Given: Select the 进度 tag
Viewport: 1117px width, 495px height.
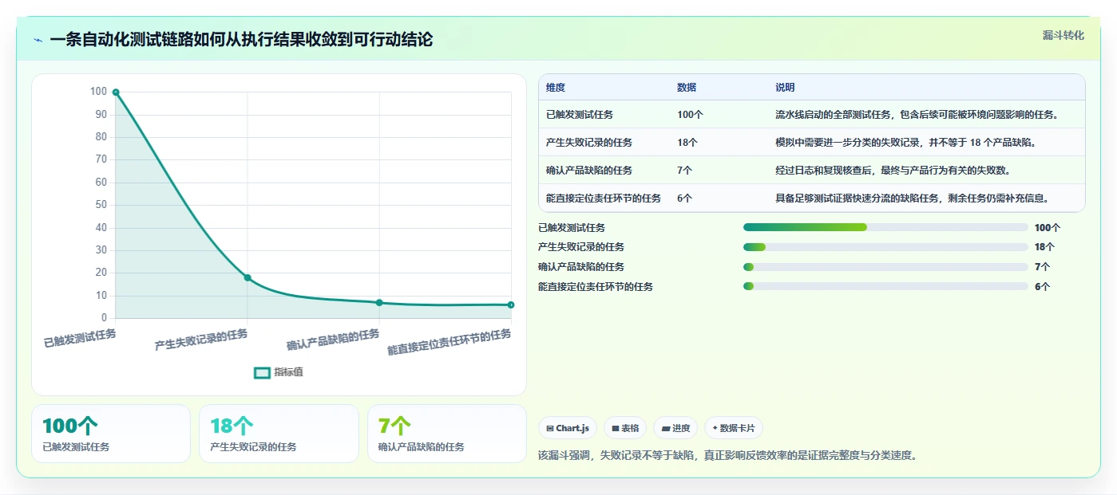Looking at the screenshot, I should 675,428.
